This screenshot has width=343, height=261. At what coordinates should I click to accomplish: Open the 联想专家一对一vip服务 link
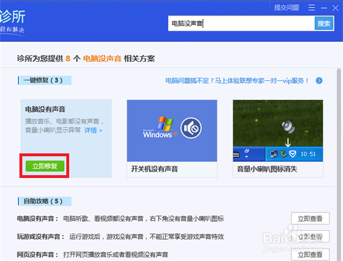[x=237, y=81]
